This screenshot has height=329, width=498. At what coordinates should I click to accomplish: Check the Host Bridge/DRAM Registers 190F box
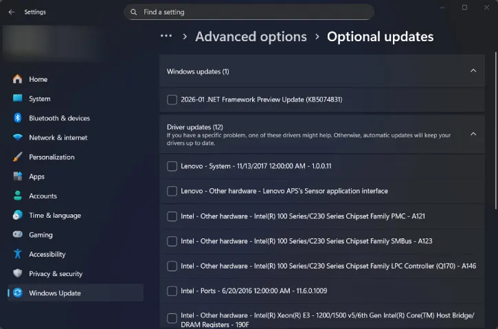(172, 318)
